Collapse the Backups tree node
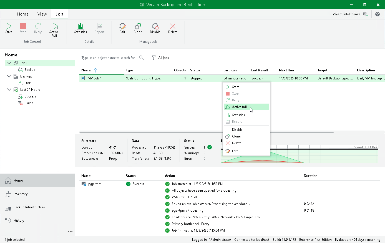 9,76
